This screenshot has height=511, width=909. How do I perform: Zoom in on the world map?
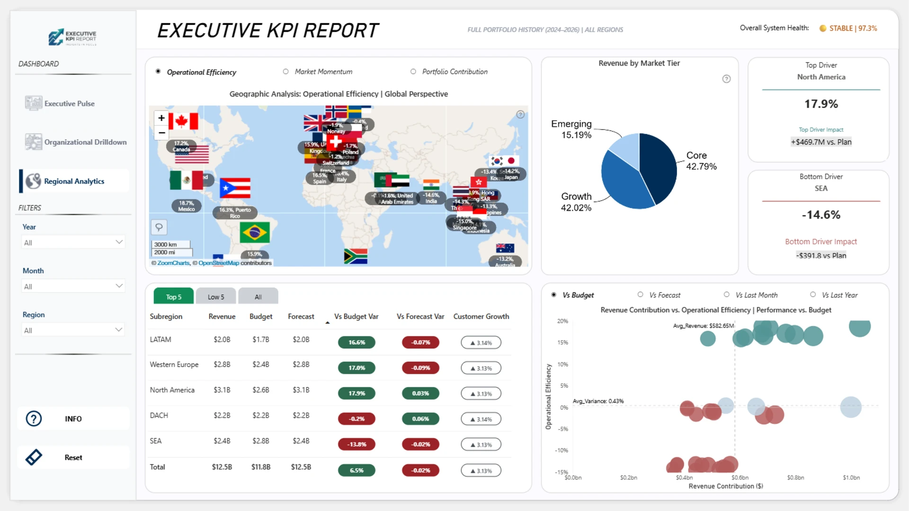(161, 118)
